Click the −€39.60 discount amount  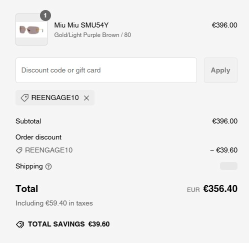223,150
